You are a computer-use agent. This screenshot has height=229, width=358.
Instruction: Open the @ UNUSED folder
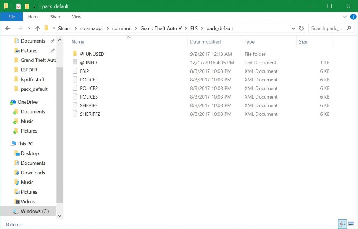[92, 54]
